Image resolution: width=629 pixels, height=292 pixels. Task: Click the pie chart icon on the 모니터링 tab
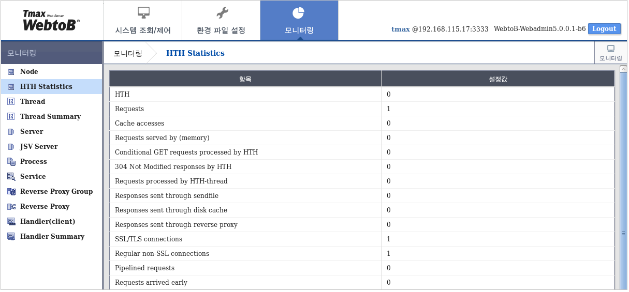click(x=299, y=13)
